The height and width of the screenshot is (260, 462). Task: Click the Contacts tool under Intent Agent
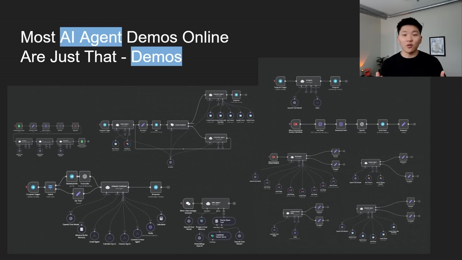(127, 144)
